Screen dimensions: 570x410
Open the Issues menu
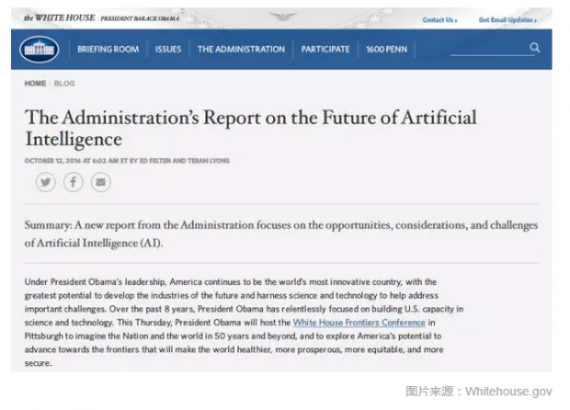tap(168, 50)
